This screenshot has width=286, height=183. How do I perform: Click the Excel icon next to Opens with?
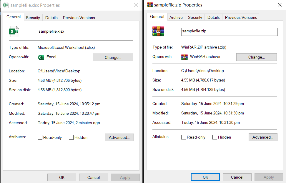click(x=41, y=57)
